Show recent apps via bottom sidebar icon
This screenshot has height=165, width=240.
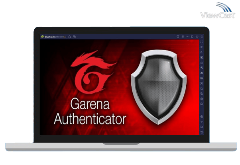point(202,132)
